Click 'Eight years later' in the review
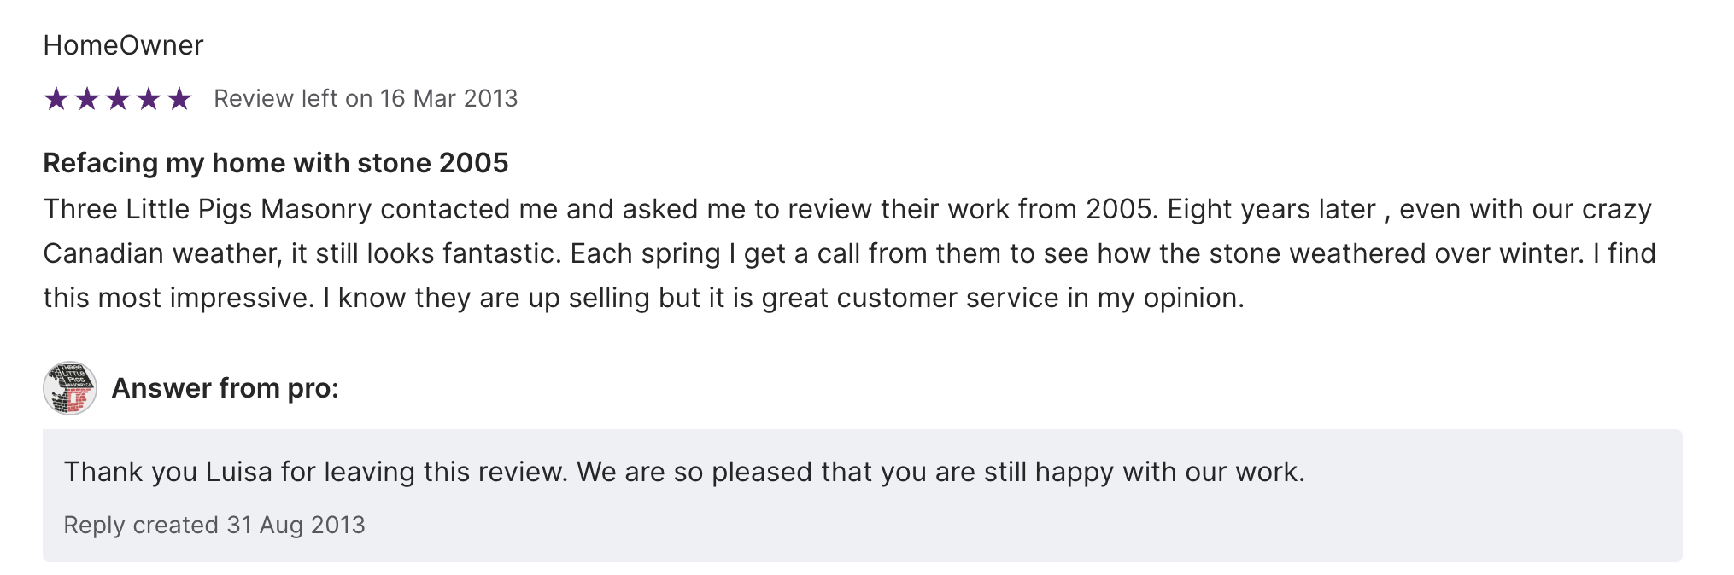 click(x=1271, y=209)
